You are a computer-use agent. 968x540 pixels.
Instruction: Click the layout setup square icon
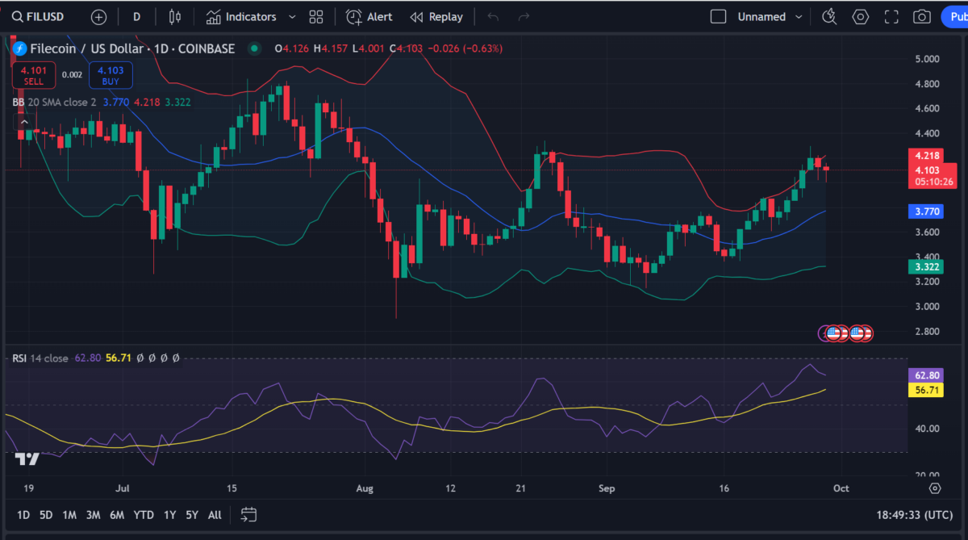tap(718, 17)
